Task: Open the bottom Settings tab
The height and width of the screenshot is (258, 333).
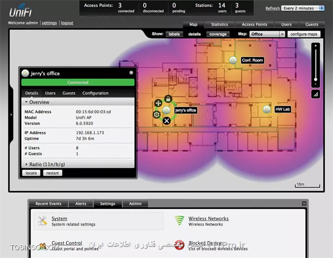Action: (x=108, y=204)
